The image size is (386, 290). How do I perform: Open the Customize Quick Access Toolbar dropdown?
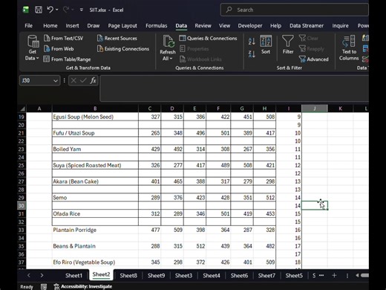tap(82, 10)
